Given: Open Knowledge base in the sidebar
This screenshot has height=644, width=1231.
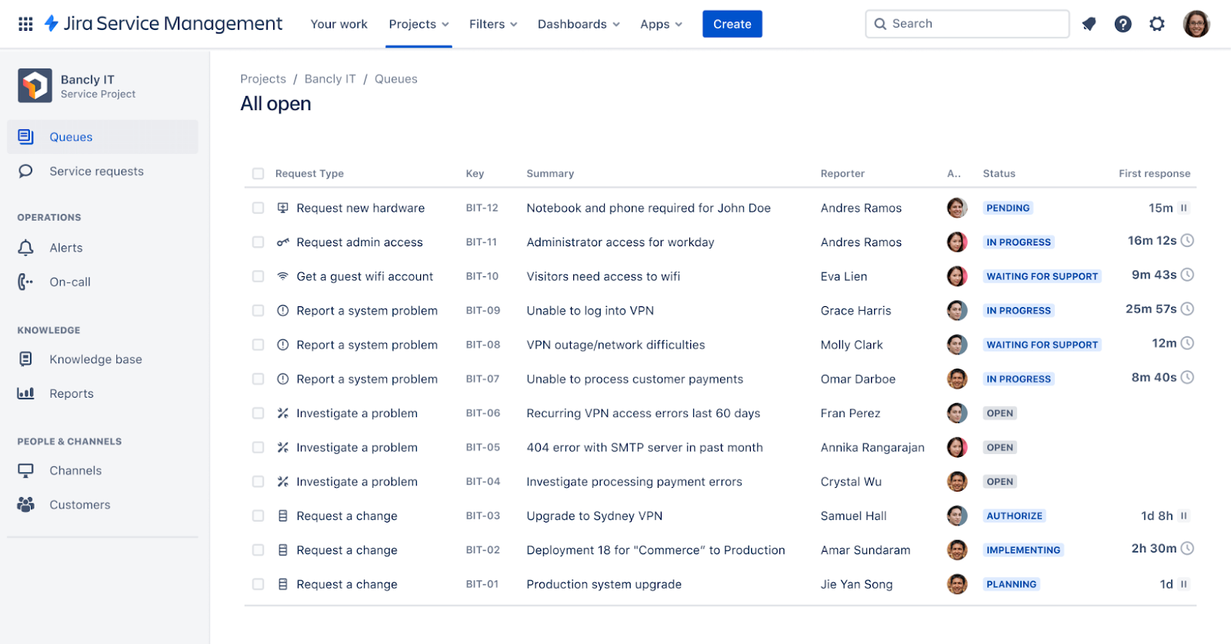Looking at the screenshot, I should (x=95, y=359).
